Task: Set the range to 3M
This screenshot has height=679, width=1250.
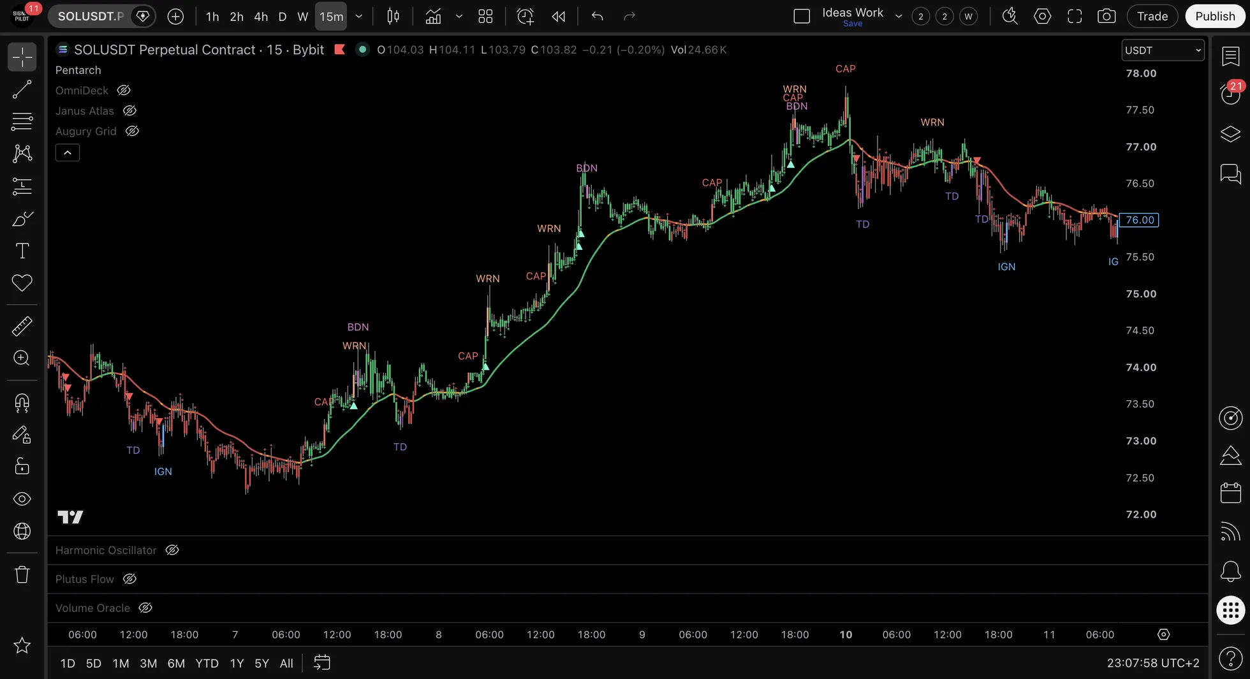Action: [x=148, y=663]
